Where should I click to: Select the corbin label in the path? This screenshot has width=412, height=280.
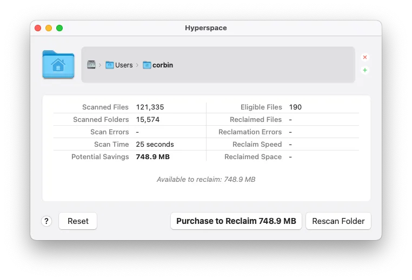coord(163,65)
